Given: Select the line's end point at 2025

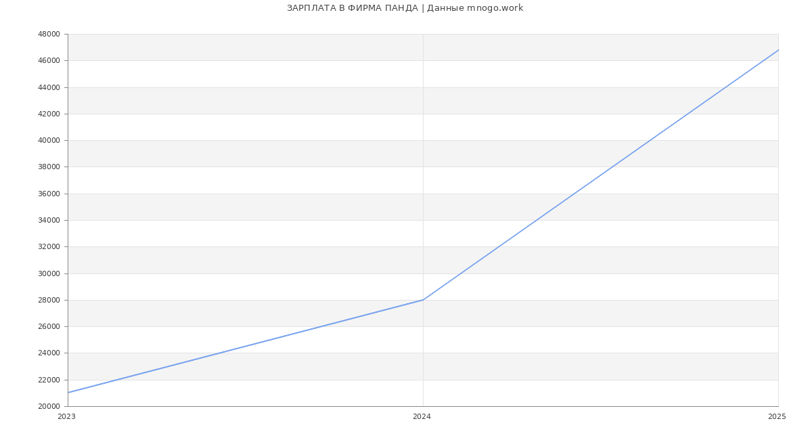Looking at the screenshot, I should point(777,50).
